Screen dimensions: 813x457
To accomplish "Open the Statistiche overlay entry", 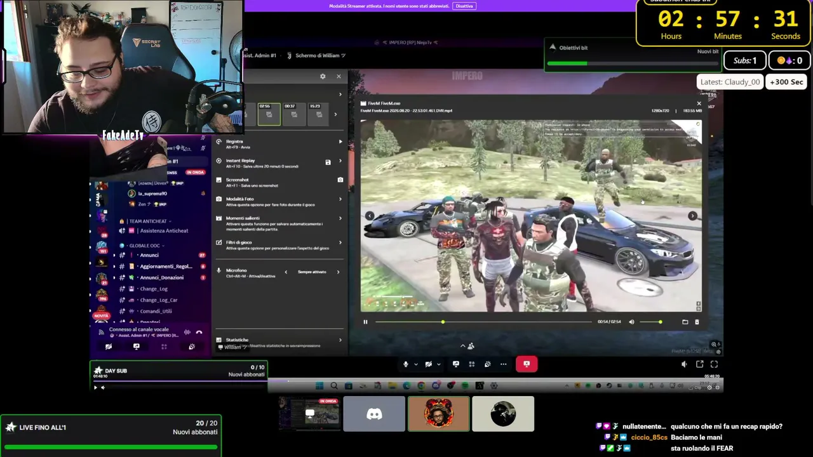I will coord(279,342).
